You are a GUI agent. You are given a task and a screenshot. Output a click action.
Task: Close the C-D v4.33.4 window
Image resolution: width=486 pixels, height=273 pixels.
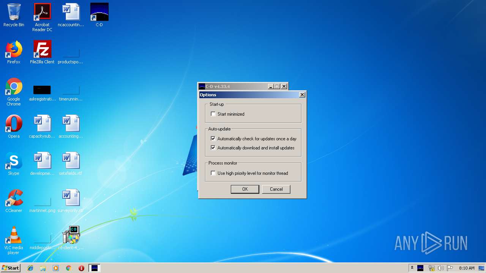pos(284,86)
